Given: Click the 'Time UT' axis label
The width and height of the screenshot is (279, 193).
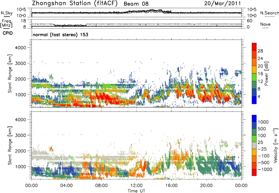Looking at the screenshot, I should tap(136, 191).
